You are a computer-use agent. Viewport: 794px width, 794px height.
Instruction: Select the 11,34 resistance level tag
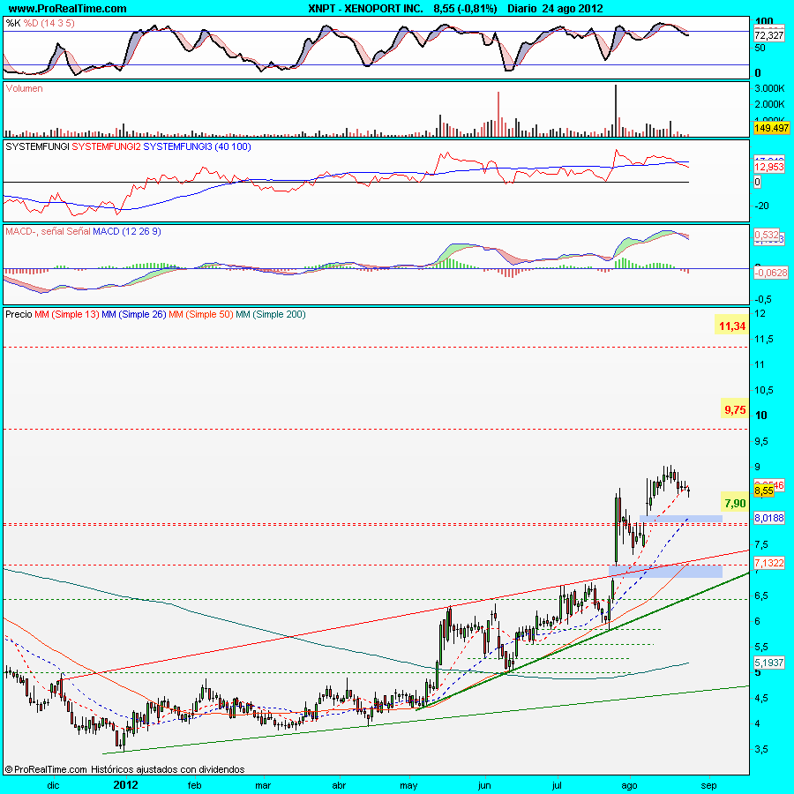click(731, 326)
